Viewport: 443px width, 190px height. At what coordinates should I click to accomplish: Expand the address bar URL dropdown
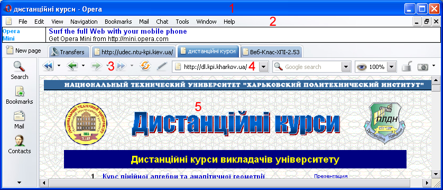(263, 67)
